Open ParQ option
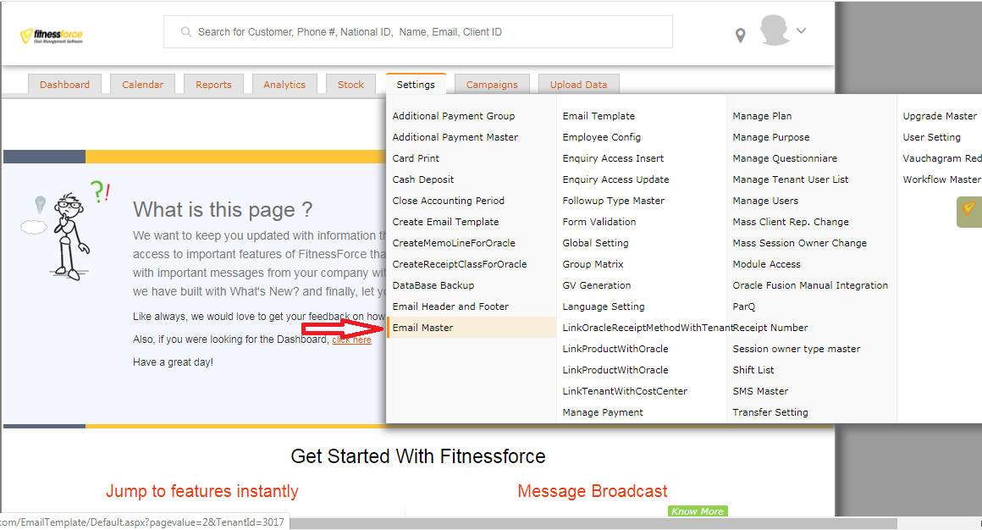 coord(744,307)
